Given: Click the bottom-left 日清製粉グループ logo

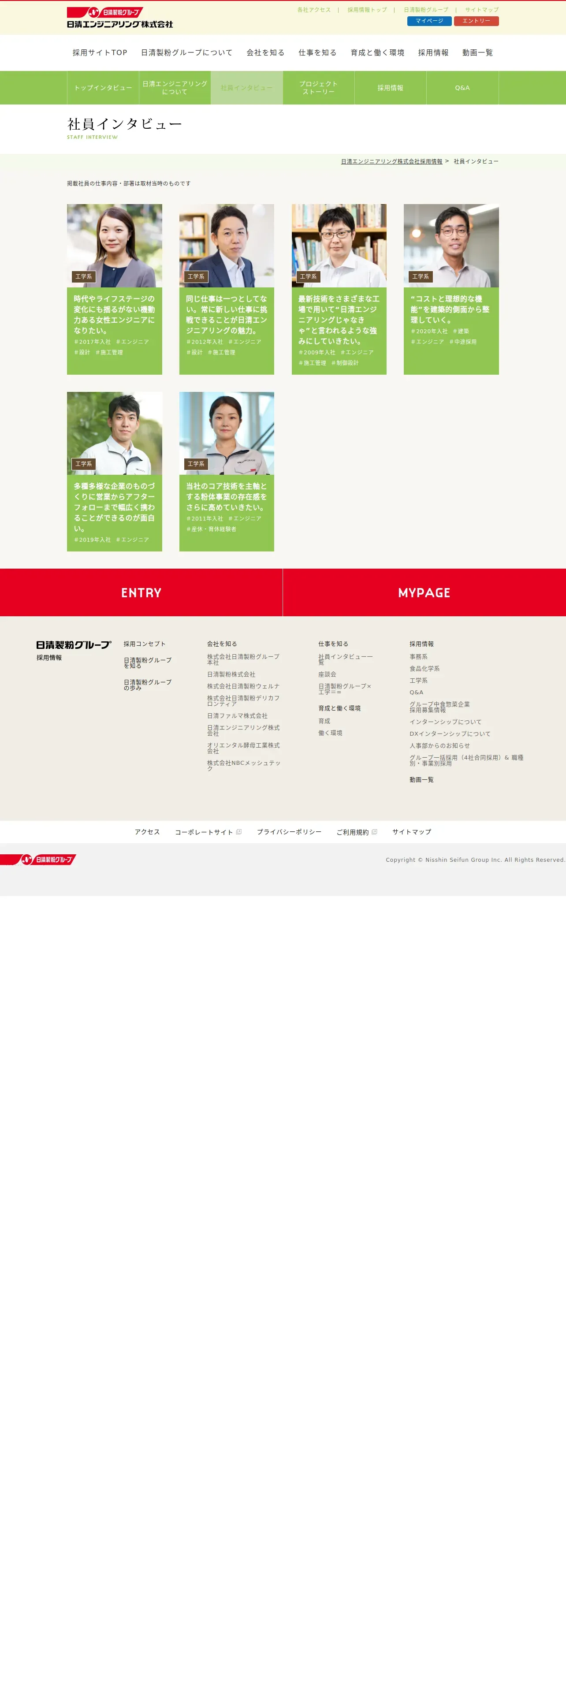Looking at the screenshot, I should pyautogui.click(x=38, y=860).
